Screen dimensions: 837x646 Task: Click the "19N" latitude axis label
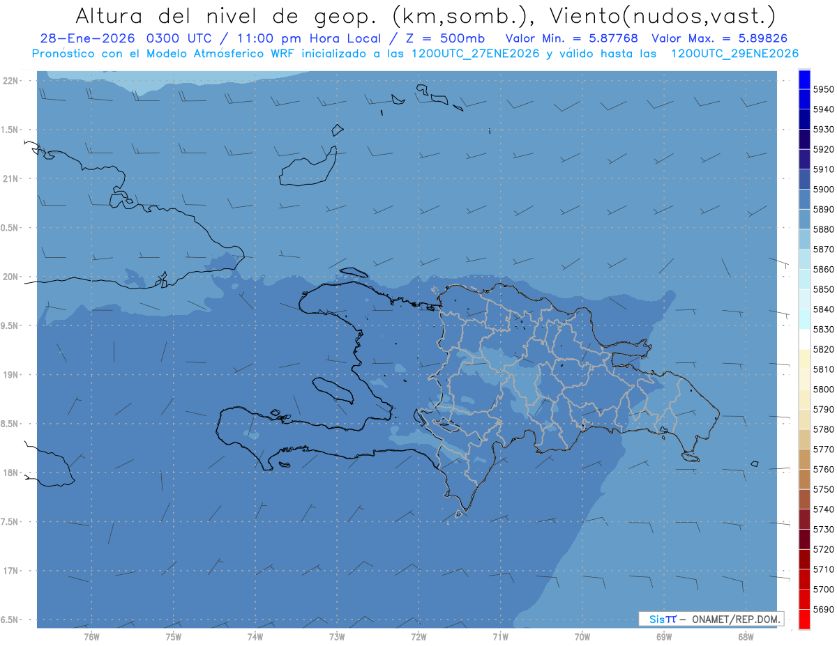(x=10, y=375)
